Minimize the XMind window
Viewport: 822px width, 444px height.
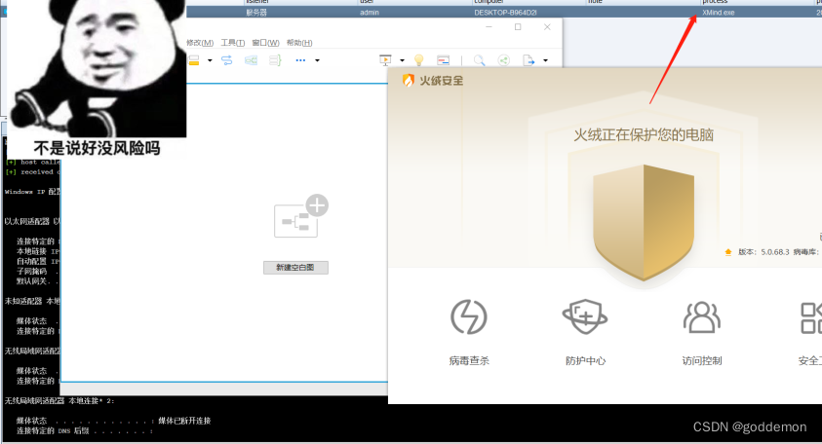click(489, 26)
